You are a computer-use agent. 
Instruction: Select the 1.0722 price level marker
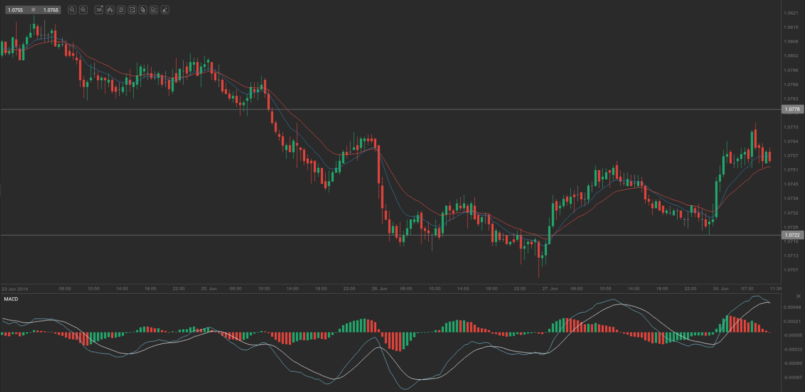point(792,235)
